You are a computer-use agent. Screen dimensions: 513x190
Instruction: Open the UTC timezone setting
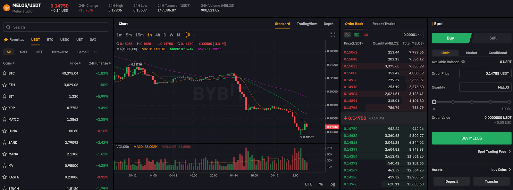[309, 184]
